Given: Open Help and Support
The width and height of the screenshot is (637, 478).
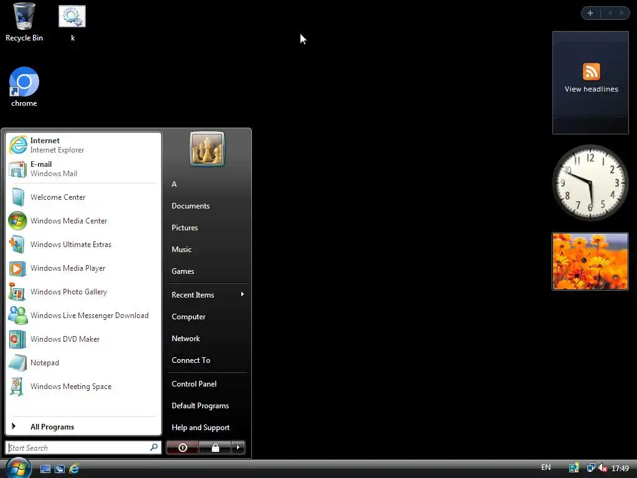Looking at the screenshot, I should coord(207,428).
